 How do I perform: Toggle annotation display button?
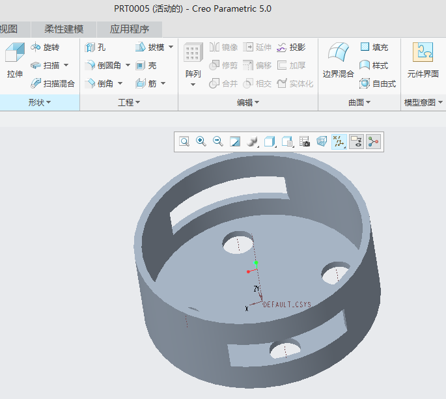pyautogui.click(x=356, y=141)
